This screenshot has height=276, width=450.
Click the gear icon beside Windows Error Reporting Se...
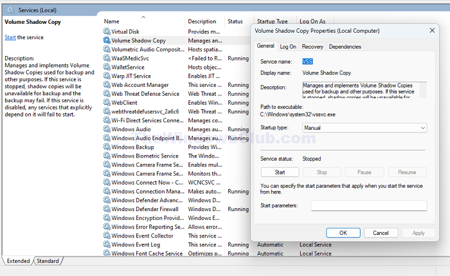107,226
